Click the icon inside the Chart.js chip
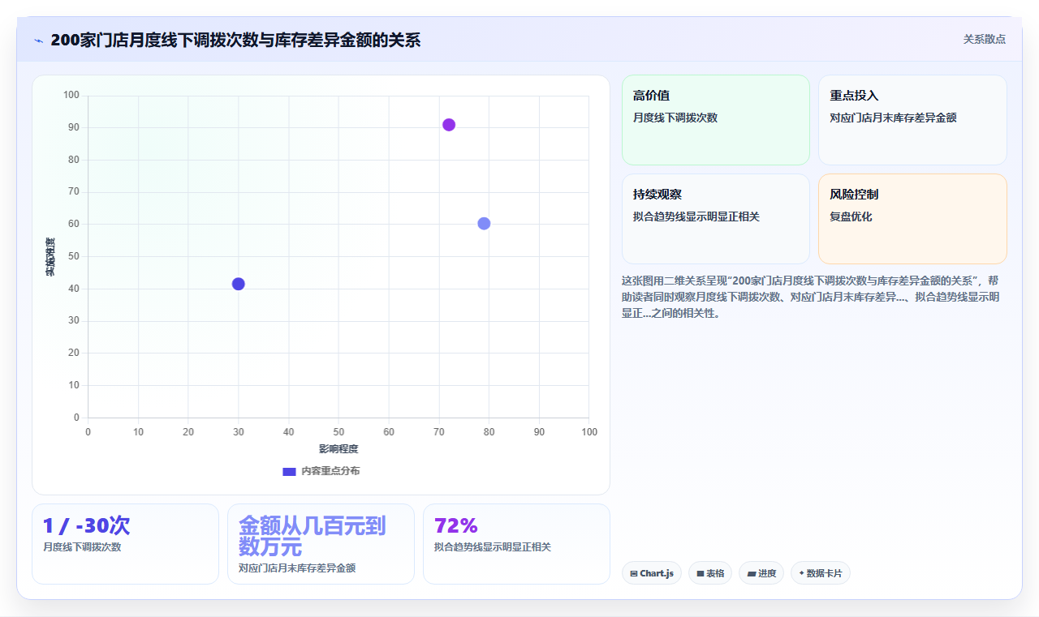The height and width of the screenshot is (617, 1039). pyautogui.click(x=634, y=573)
